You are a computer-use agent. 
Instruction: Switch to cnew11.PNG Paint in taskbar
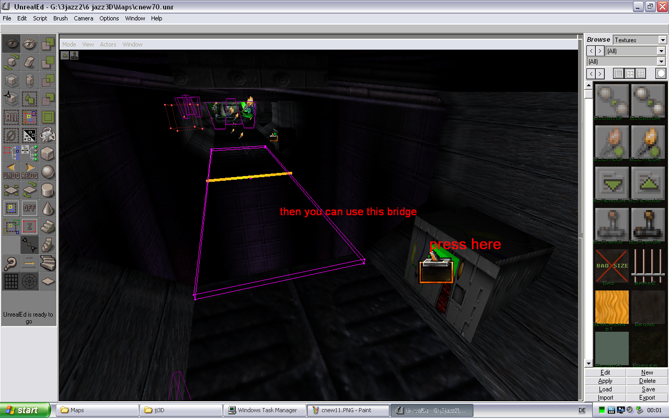point(348,410)
